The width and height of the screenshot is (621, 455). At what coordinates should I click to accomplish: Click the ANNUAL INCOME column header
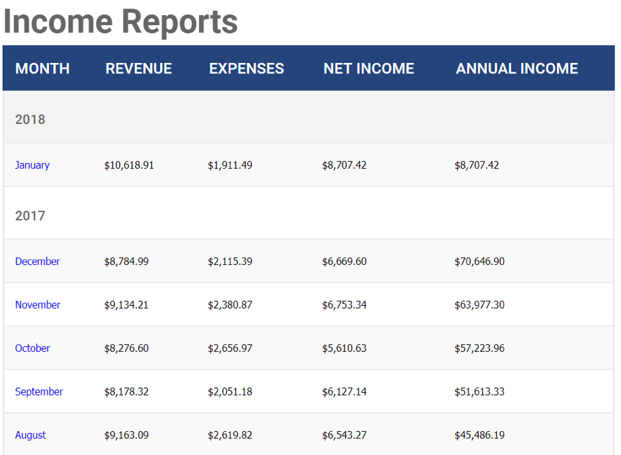(x=517, y=68)
